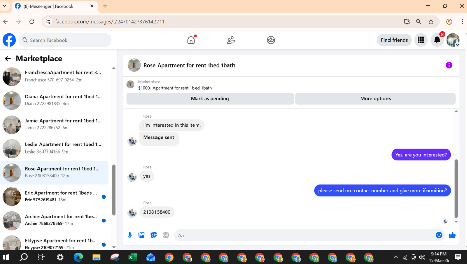Click 'please send me contact number' message
This screenshot has width=467, height=264.
382,191
